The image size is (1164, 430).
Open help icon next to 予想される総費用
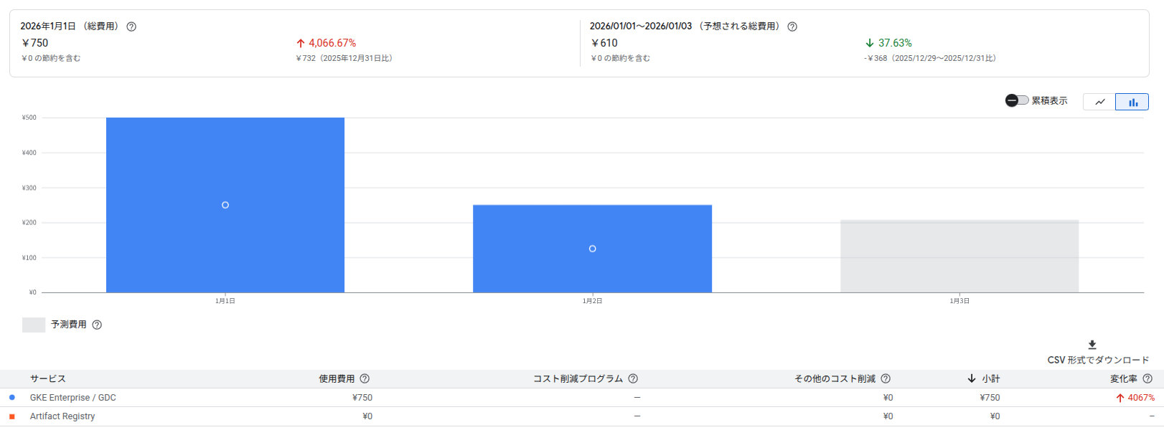click(x=792, y=27)
